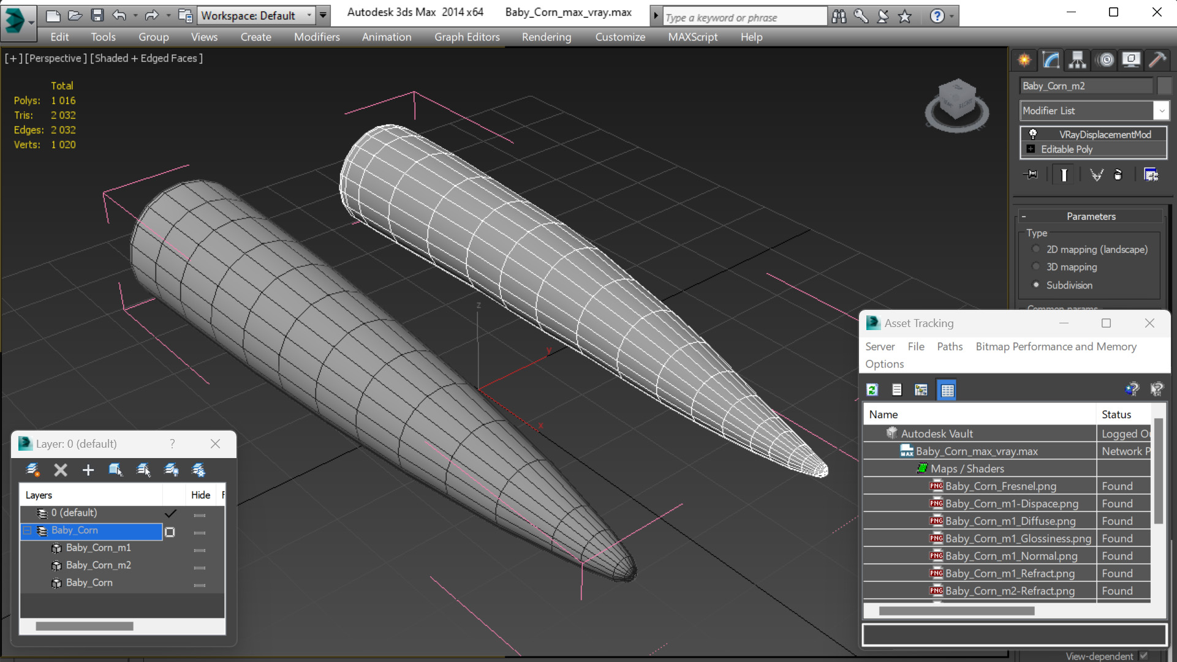Open the quick access toolbar customize arrow
The image size is (1177, 662).
pyautogui.click(x=323, y=15)
